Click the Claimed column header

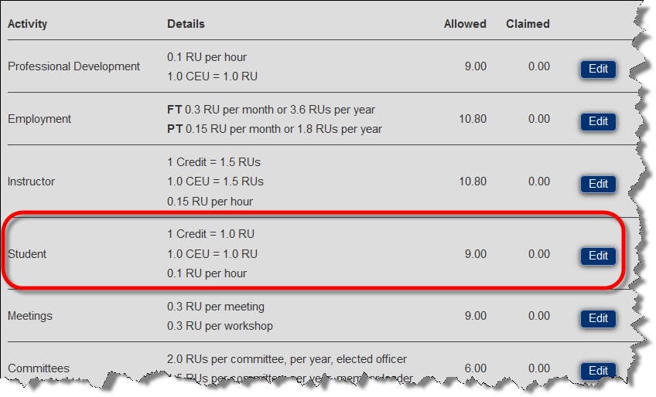pos(528,24)
